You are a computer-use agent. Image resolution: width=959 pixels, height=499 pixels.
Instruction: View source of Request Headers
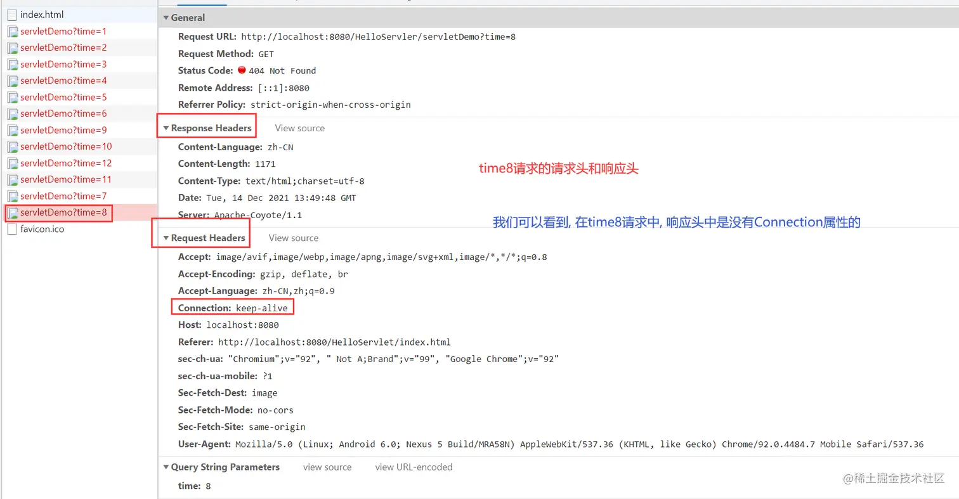point(294,238)
